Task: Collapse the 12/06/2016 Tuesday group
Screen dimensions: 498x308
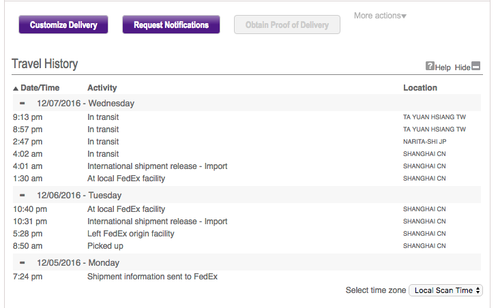Action: pyautogui.click(x=22, y=196)
